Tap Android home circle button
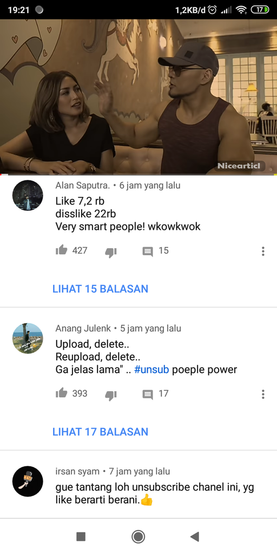Viewport: 277px width, 555px height. (138, 537)
